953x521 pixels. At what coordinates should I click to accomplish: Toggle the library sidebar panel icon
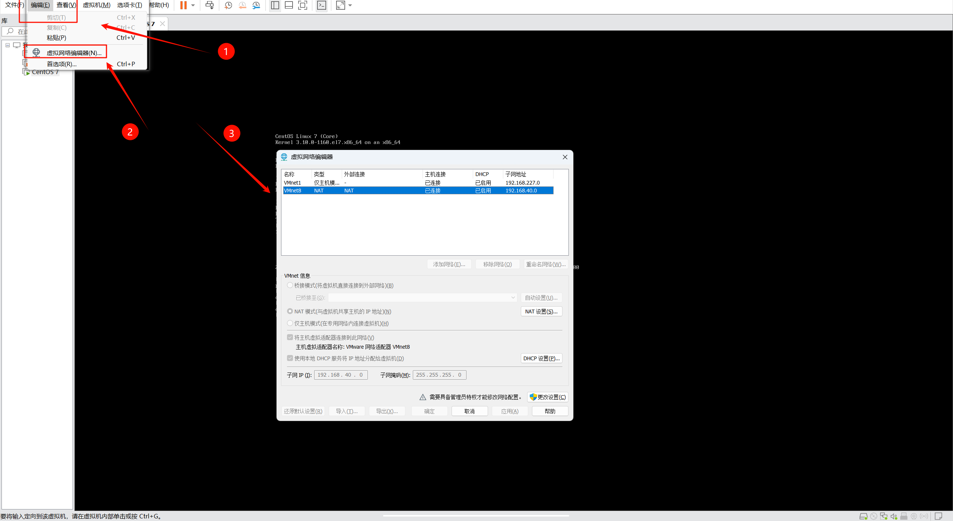(x=275, y=5)
